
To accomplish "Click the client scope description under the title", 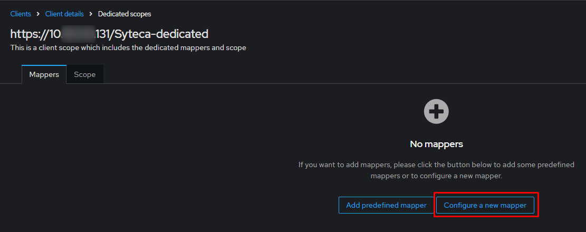I will click(x=128, y=48).
